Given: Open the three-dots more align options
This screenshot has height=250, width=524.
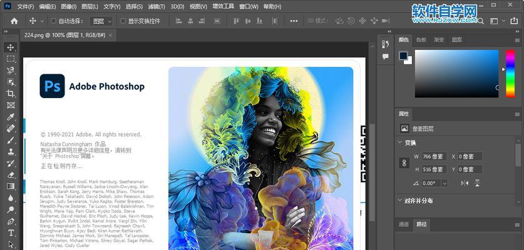Looking at the screenshot, I should 294,21.
